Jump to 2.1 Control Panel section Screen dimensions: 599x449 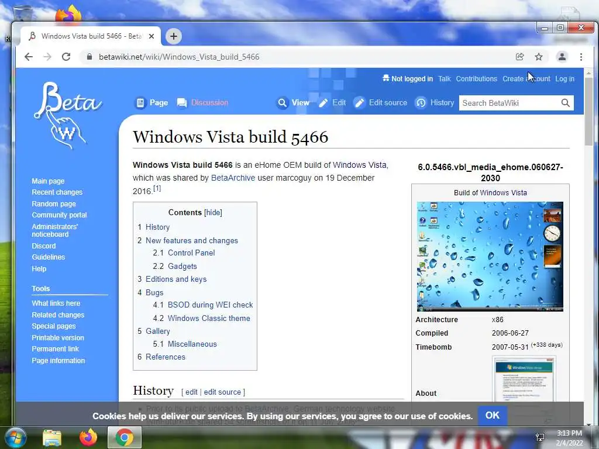tap(184, 253)
